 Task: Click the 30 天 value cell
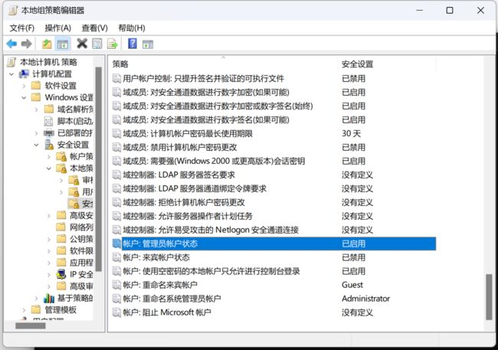tap(351, 133)
